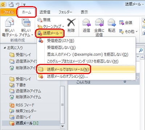Open the その他 dropdown in ribbon
145x130 pixels.
coord(128,31)
